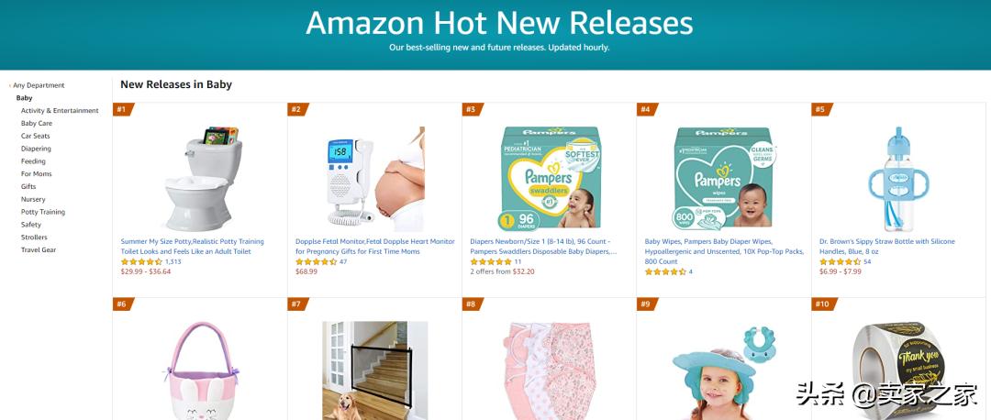Click the 1,313 reviews count
This screenshot has height=420, width=991.
point(173,261)
